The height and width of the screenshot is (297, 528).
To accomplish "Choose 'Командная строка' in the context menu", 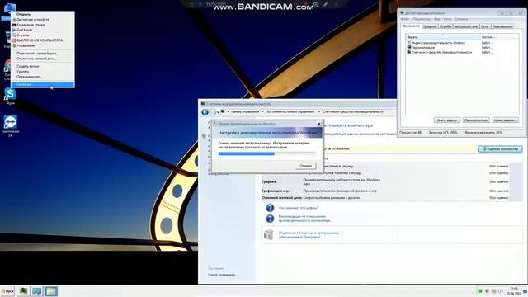I will point(31,25).
